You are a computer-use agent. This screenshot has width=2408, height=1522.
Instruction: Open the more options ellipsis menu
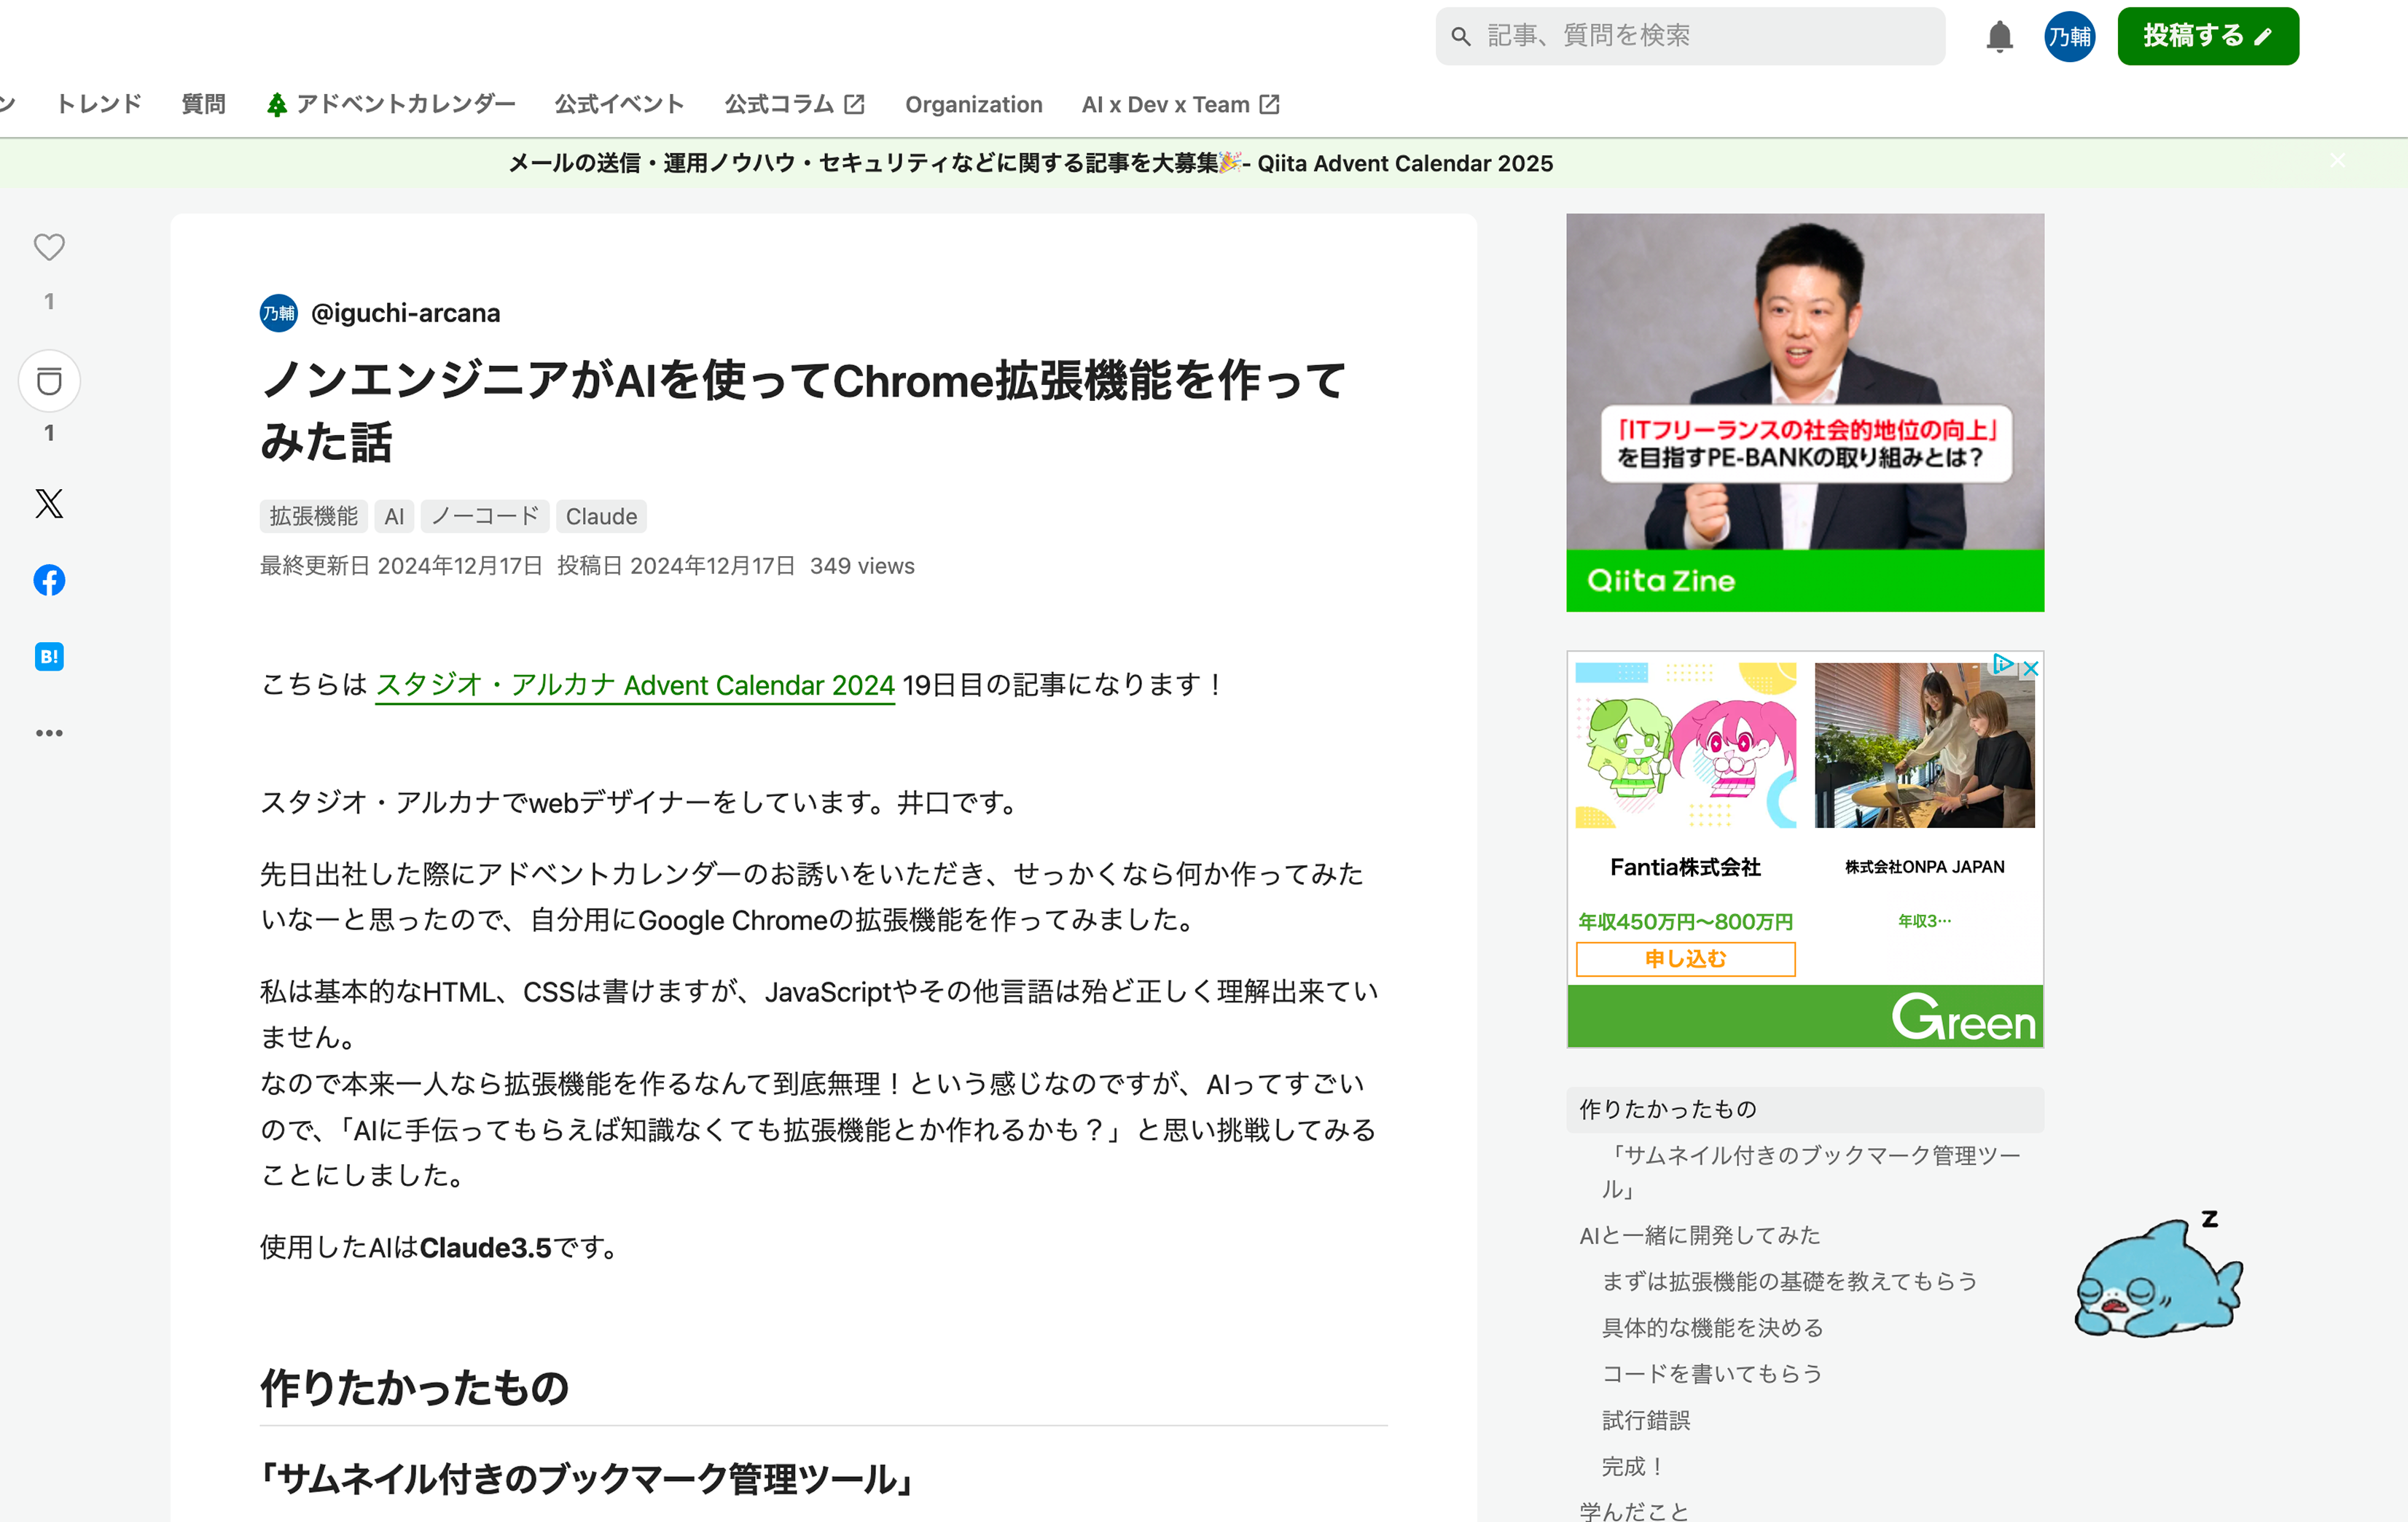pos(48,732)
